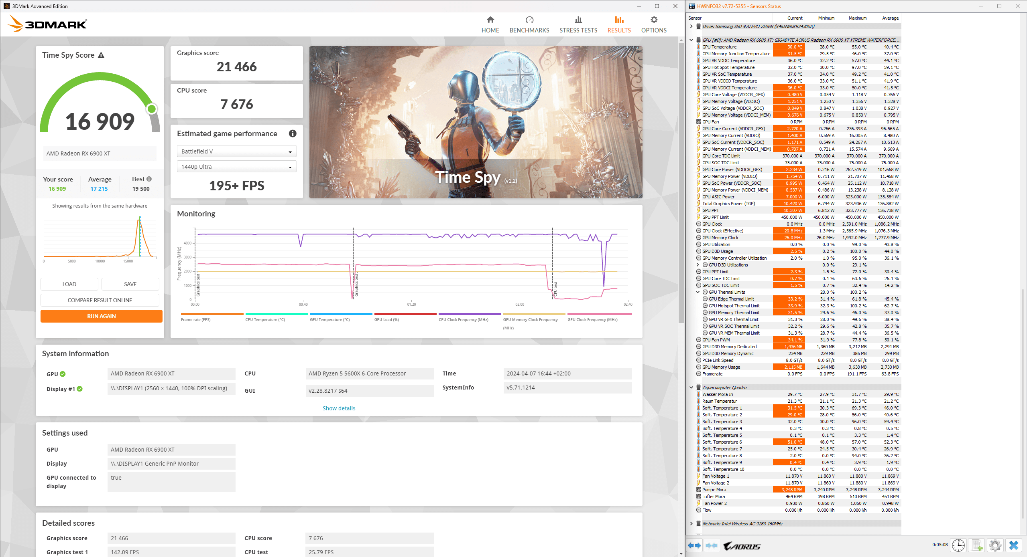Click thermometer icon on GPU Temperature row
1027x557 pixels.
[x=699, y=47]
